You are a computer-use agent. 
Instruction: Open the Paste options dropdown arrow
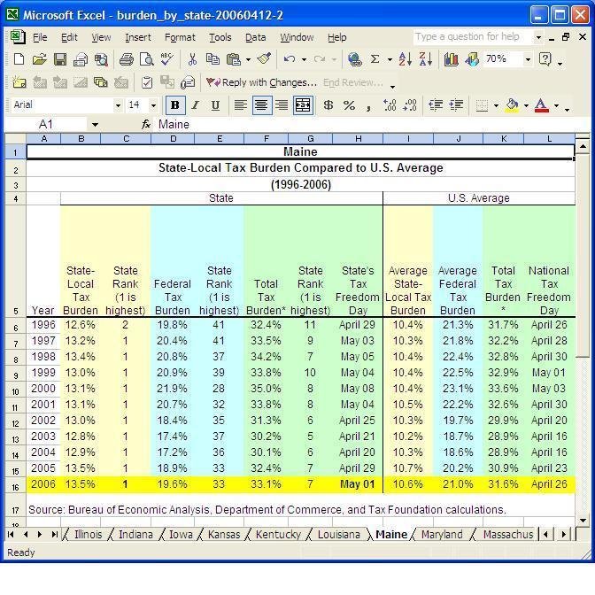[248, 59]
